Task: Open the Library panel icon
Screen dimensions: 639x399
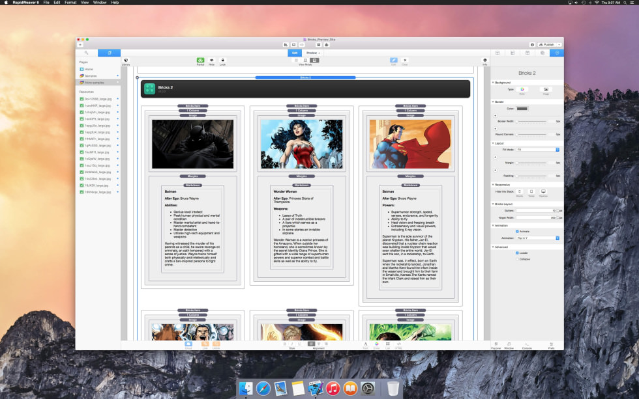Action: click(x=126, y=60)
